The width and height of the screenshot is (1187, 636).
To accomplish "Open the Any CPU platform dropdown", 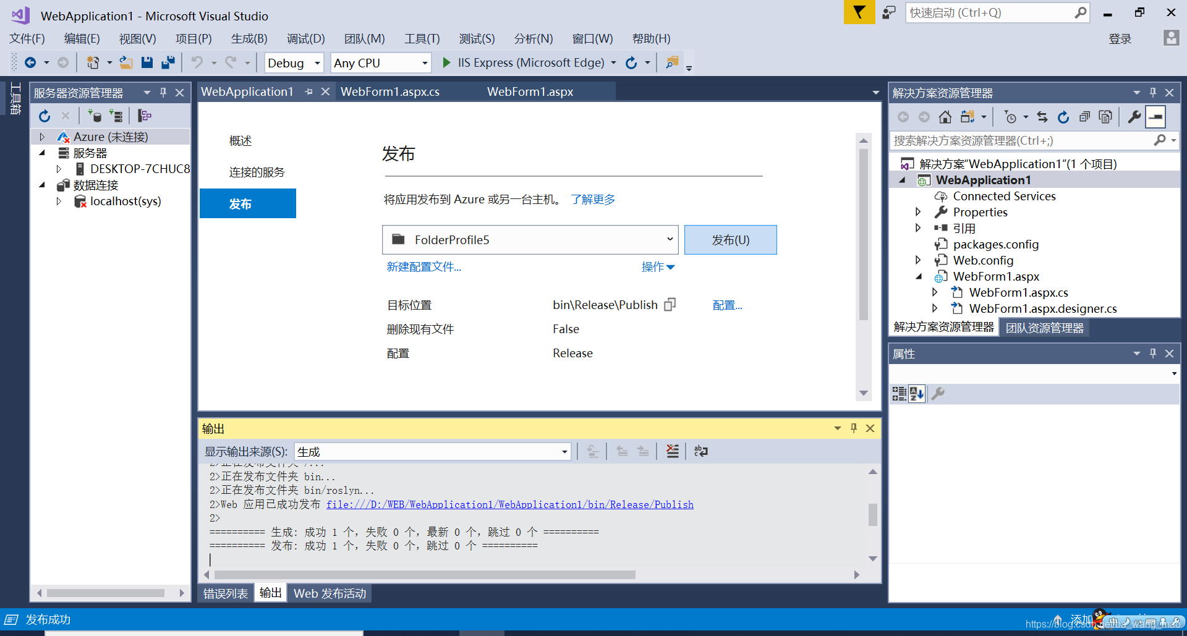I will [x=380, y=63].
